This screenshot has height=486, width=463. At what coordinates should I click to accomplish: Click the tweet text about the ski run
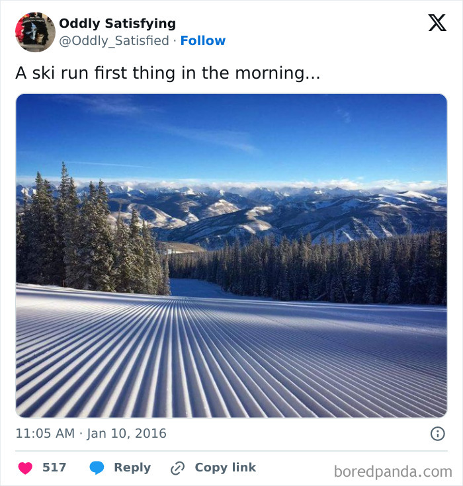(167, 73)
